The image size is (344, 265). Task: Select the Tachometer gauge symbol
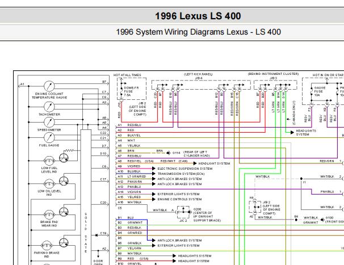(x=49, y=107)
